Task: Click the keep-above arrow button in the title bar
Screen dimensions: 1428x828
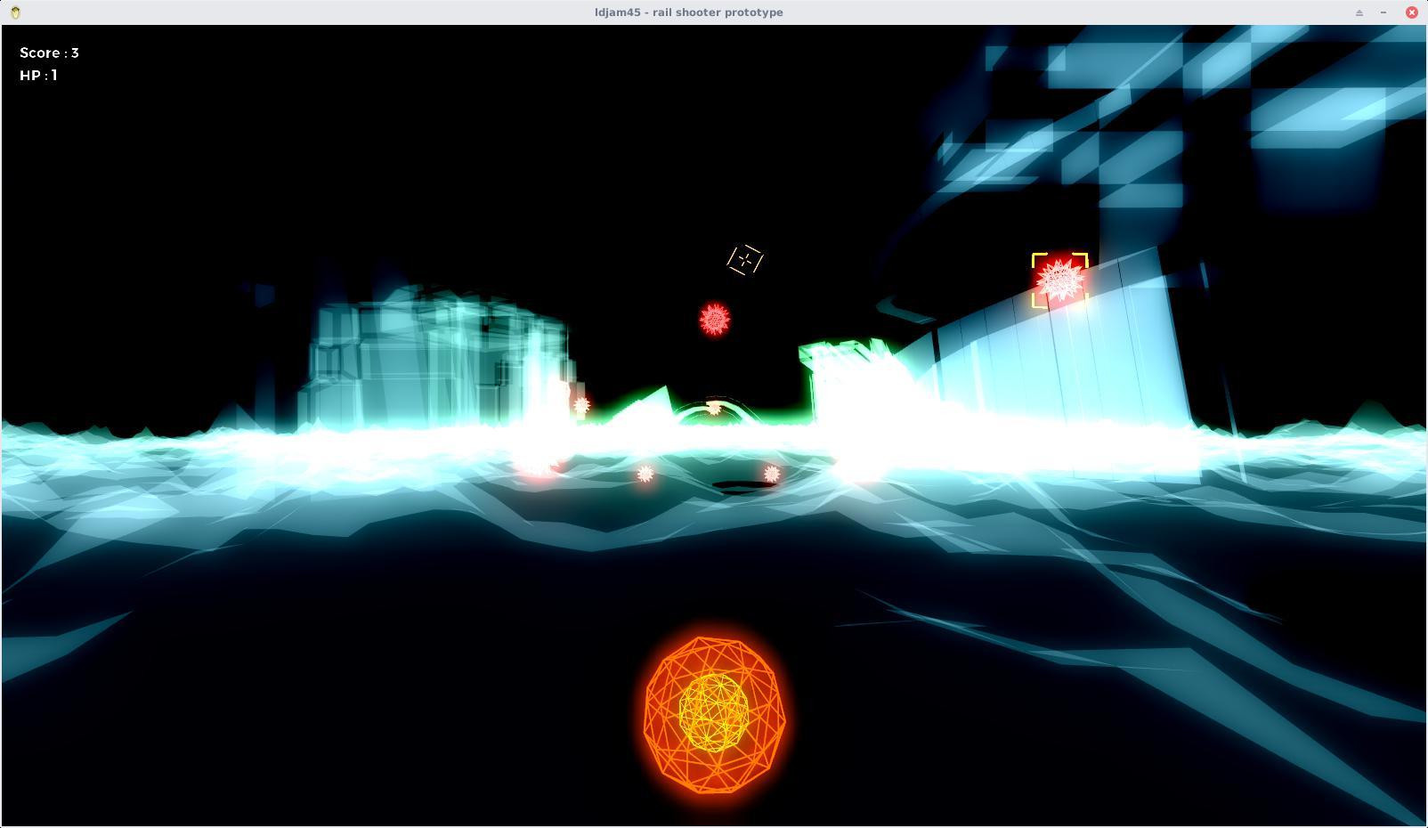Action: 1359,12
